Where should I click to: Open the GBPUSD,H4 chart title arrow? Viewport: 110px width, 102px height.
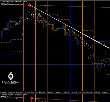pyautogui.click(x=1, y=2)
